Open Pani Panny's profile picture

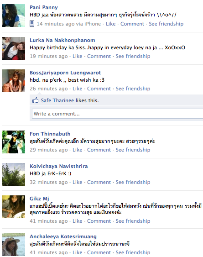pyautogui.click(x=14, y=16)
